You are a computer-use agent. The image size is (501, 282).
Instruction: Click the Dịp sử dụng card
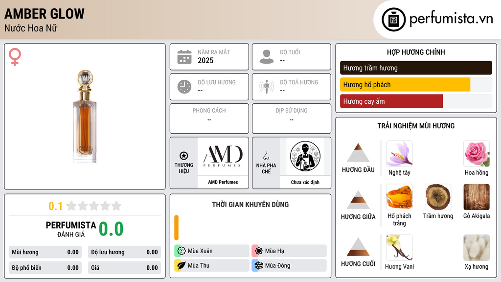coord(292,118)
